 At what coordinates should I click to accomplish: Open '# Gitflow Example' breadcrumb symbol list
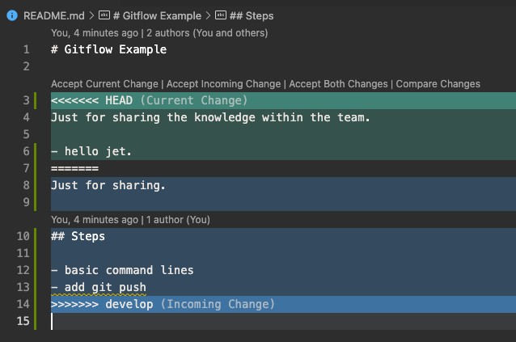[159, 15]
